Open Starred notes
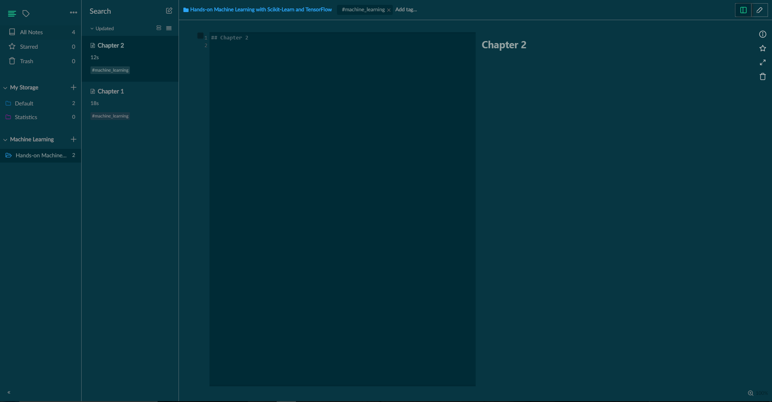Screen dimensions: 772x402 [x=41, y=47]
